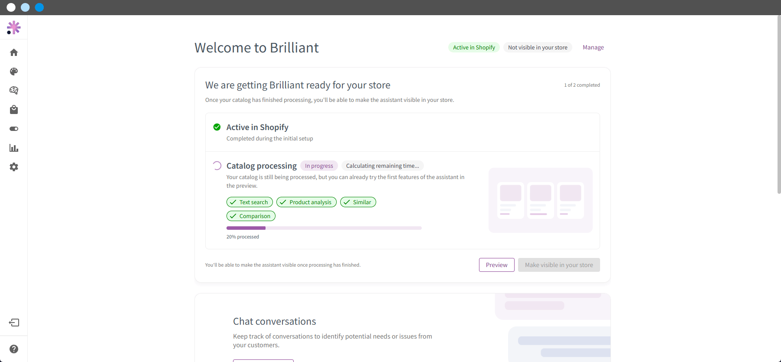Click the Product analysis feature chip
The width and height of the screenshot is (781, 362).
click(306, 202)
